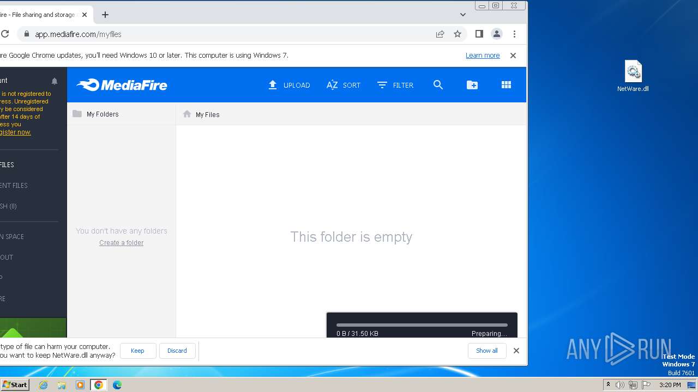698x392 pixels.
Task: Close the downloads bar
Action: click(x=516, y=351)
